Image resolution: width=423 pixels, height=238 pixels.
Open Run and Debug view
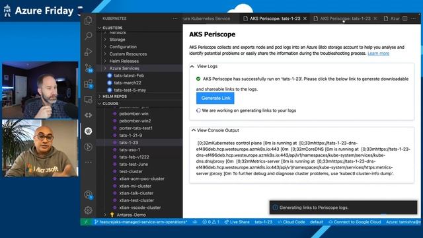(88, 52)
